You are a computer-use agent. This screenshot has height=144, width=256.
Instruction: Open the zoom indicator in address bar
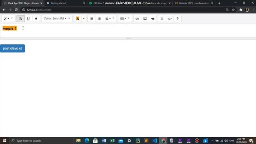tap(227, 10)
